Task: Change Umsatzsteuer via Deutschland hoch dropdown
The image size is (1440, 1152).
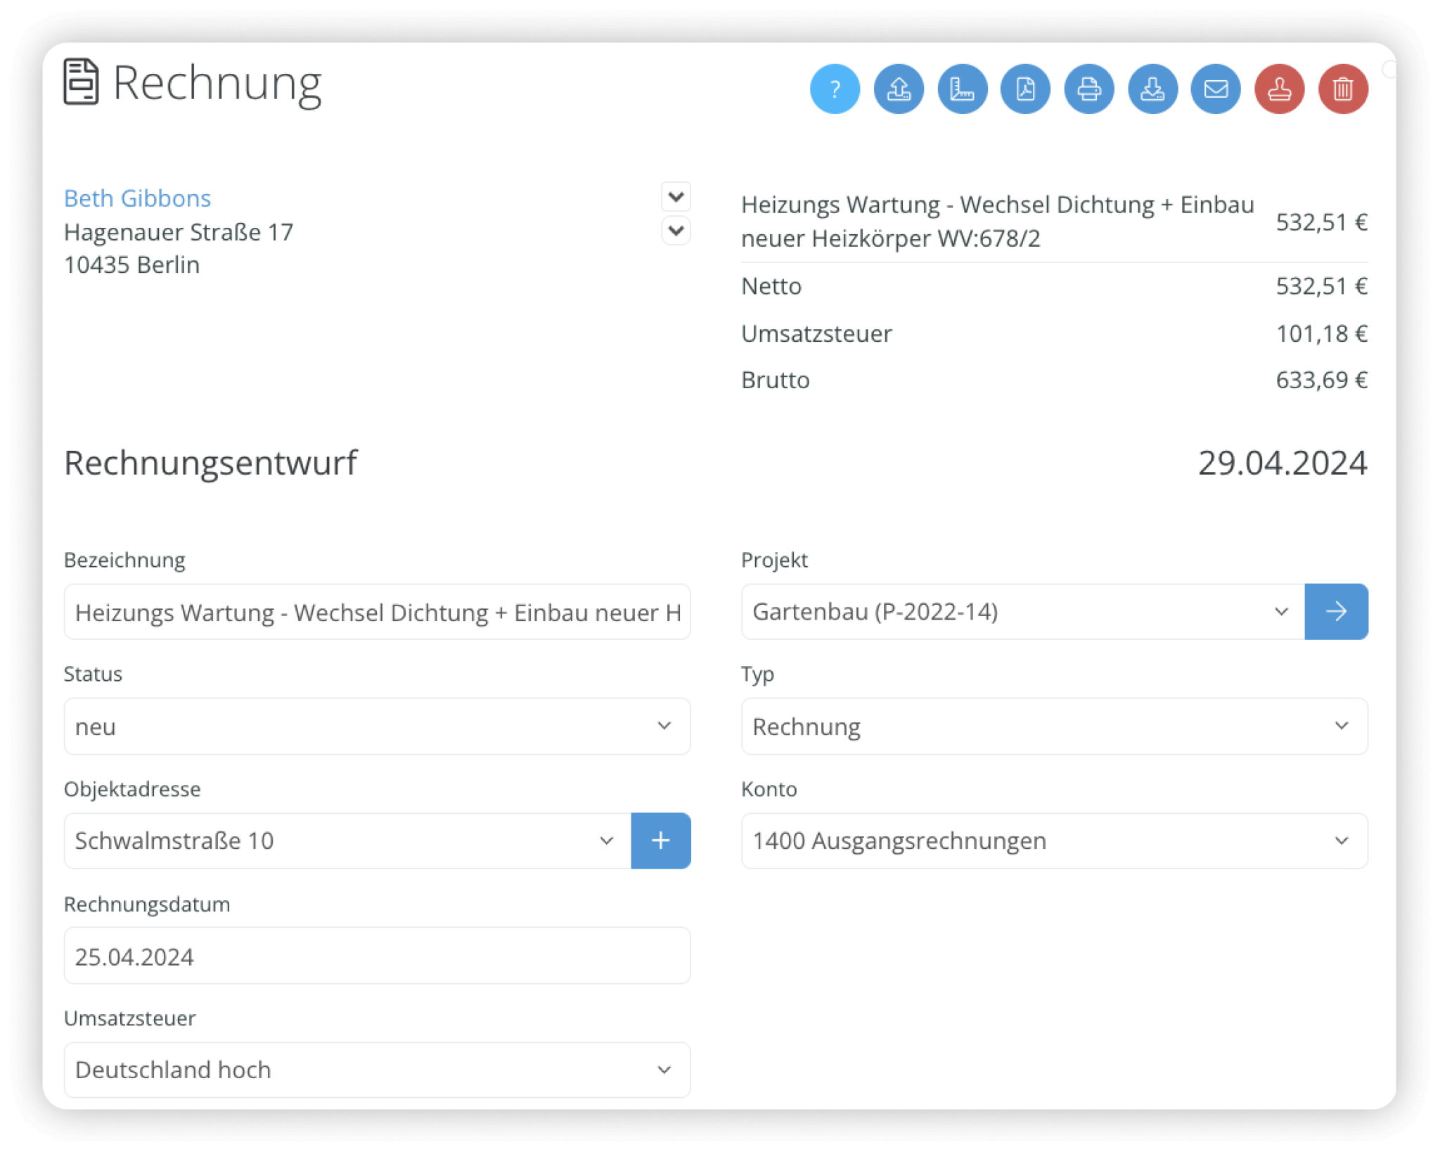Action: [377, 1069]
